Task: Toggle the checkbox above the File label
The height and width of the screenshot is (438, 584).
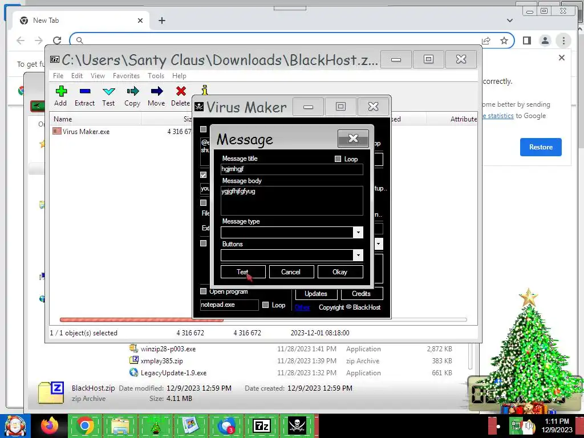Action: [204, 203]
